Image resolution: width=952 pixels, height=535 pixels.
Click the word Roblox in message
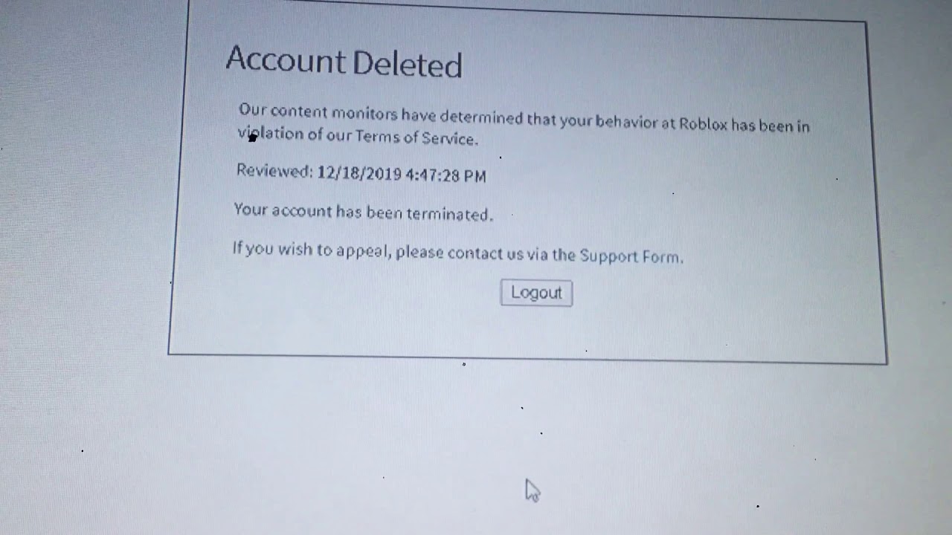(x=703, y=124)
